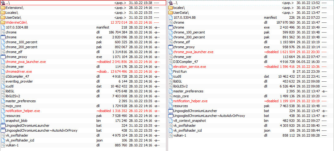Select UserData folder name in left panel
Image resolution: width=334 pixels, height=151 pixels.
(13, 17)
